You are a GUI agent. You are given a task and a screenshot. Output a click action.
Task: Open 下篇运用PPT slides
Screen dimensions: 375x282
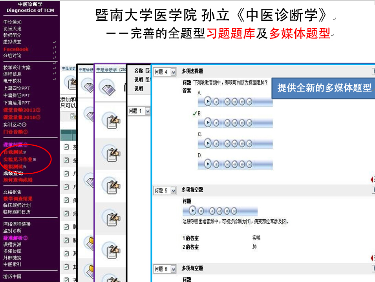17,103
